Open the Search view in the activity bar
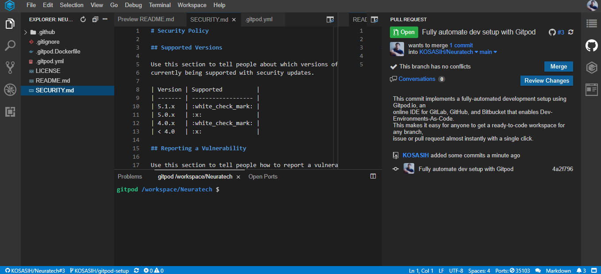Screen dimensions: 601x274 [x=10, y=46]
